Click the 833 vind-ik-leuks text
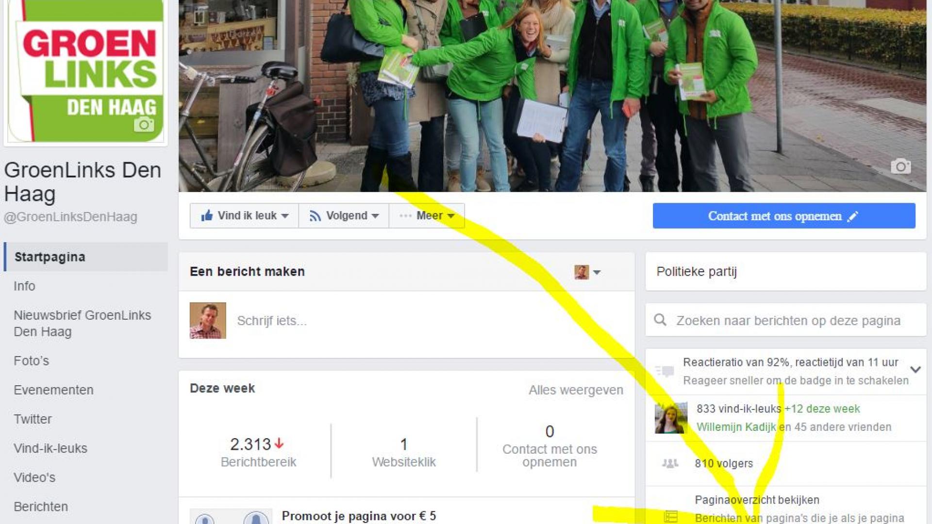The width and height of the screenshot is (932, 524). [x=739, y=409]
